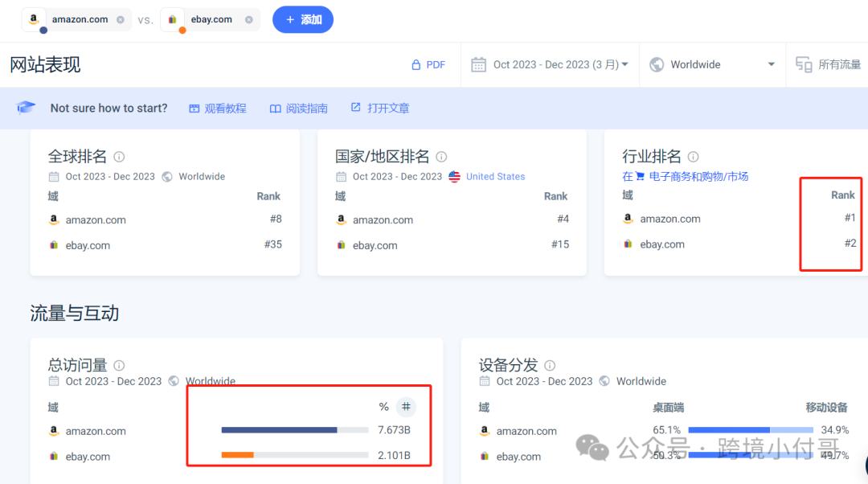Click the United States flag icon
This screenshot has height=484, width=868.
pos(454,176)
